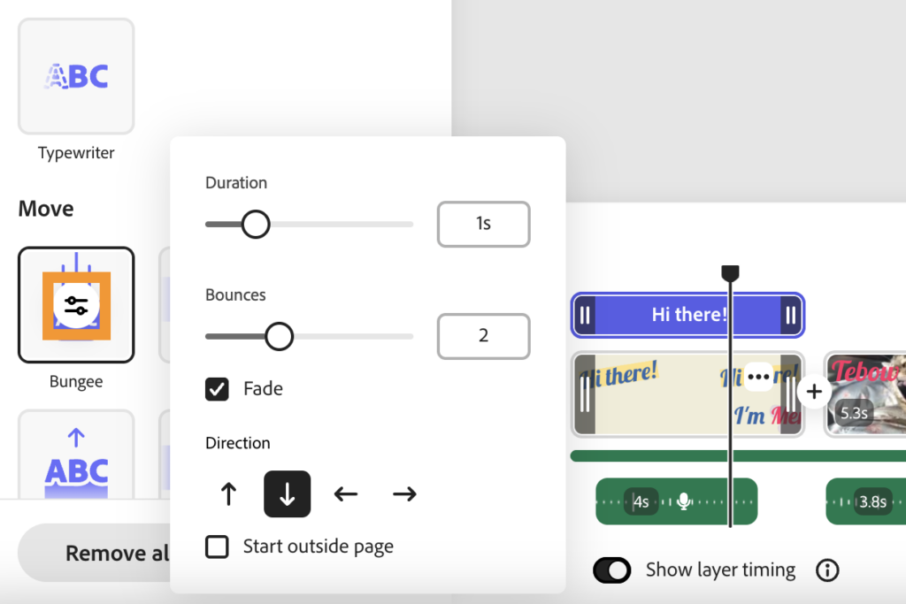Pick the right arrow direction
The height and width of the screenshot is (604, 906).
click(404, 494)
